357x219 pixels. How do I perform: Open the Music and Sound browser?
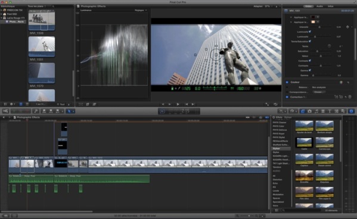[316, 111]
